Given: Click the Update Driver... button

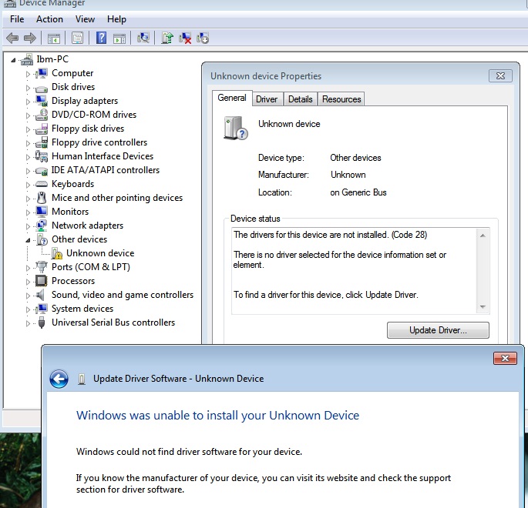Looking at the screenshot, I should point(438,330).
